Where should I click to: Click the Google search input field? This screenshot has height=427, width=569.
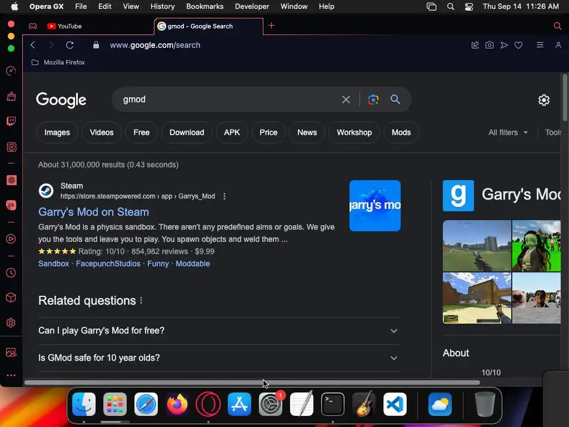228,100
